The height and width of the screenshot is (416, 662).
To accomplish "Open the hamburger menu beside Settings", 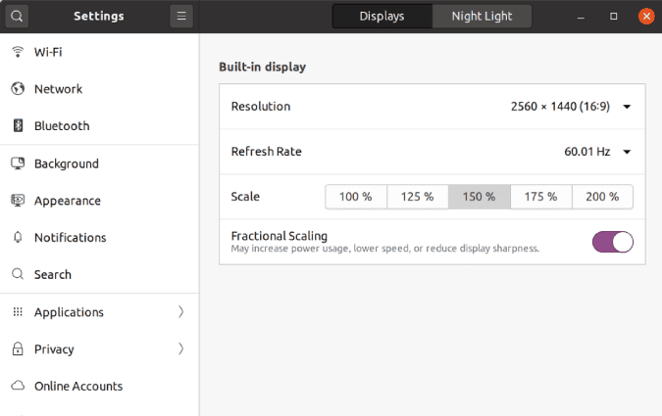I will [x=181, y=16].
